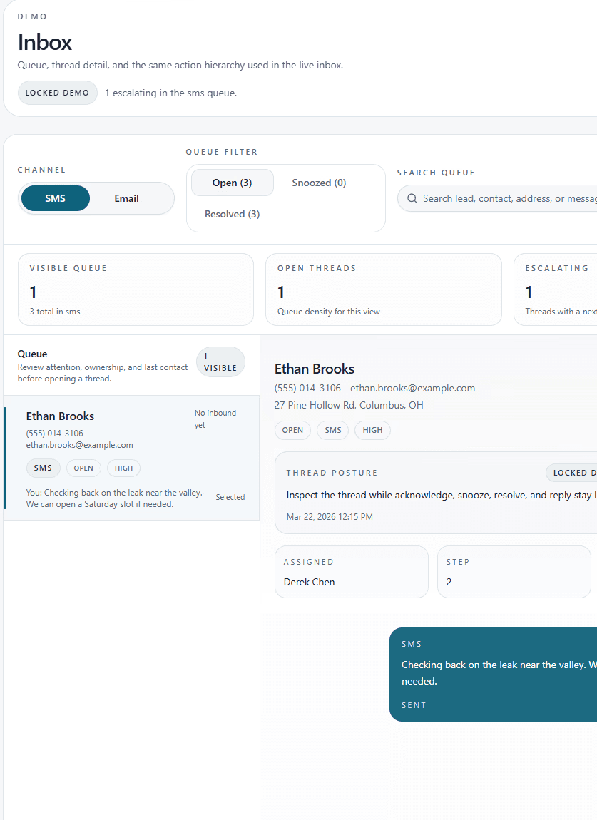Screen dimensions: 597x820
Task: Click the '3 total in sms' text
Action: (x=55, y=311)
